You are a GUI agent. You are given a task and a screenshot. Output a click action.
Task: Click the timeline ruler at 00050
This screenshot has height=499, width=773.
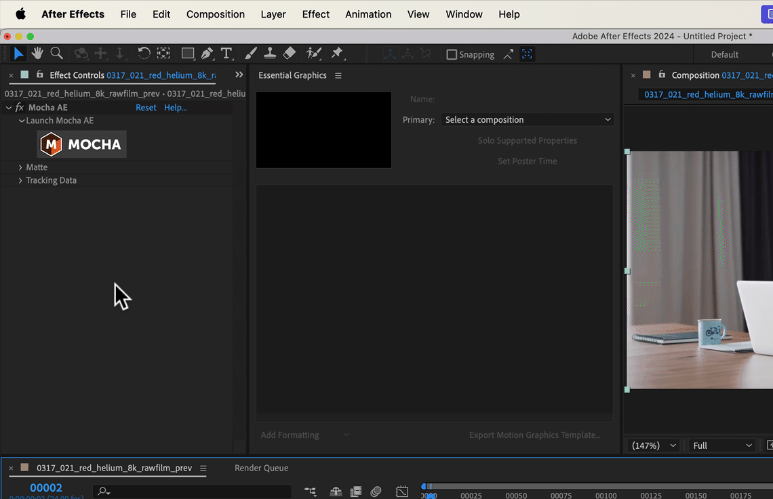[516, 495]
